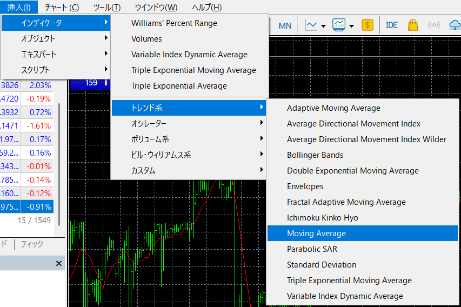The image size is (461, 307).
Task: Click the -0.01% change cell
Action: tap(37, 166)
